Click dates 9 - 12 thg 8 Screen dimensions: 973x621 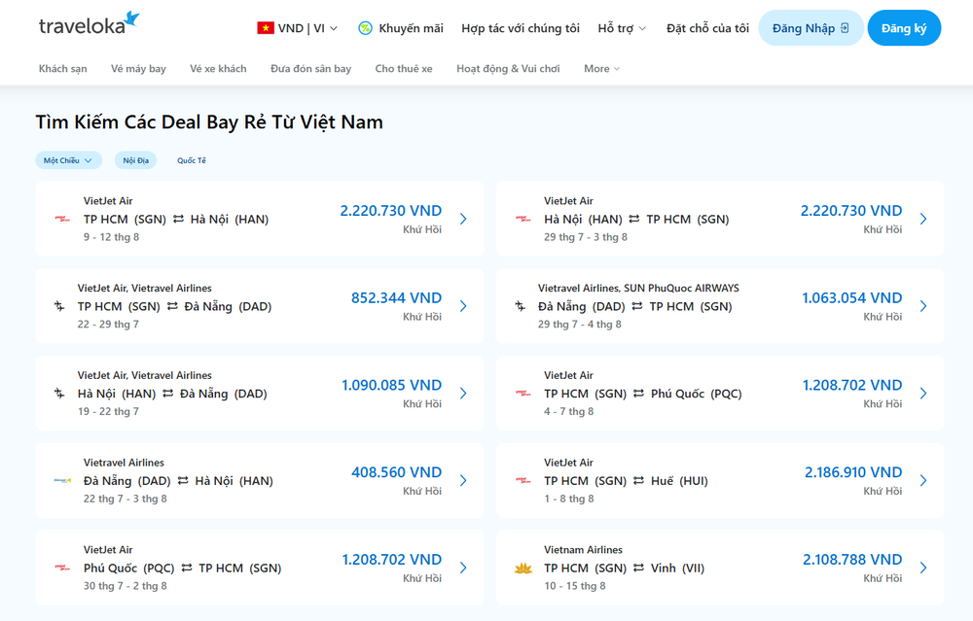(112, 237)
